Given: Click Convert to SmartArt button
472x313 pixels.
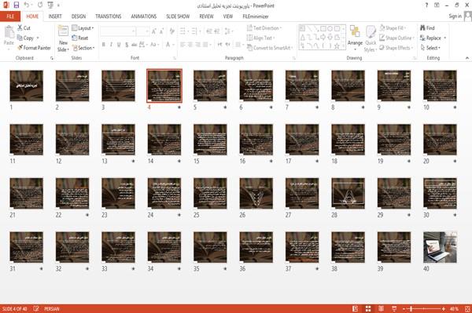Looking at the screenshot, I should click(x=270, y=48).
